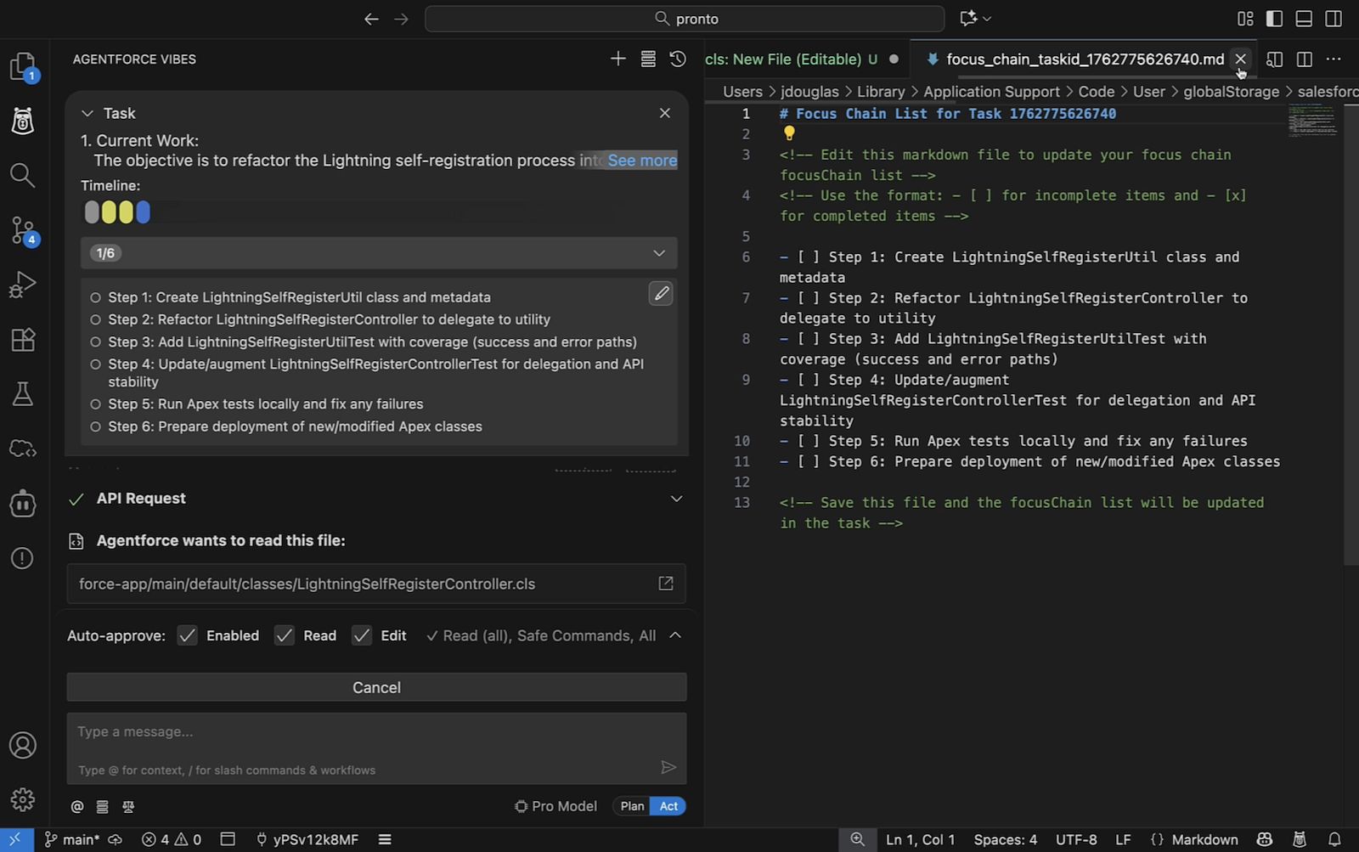Image resolution: width=1359 pixels, height=852 pixels.
Task: Uncheck the Read auto-approve option
Action: coord(285,635)
